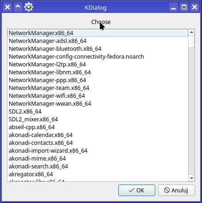
Task: Choose akonadi-mime.x86_64 package
Action: [98, 159]
